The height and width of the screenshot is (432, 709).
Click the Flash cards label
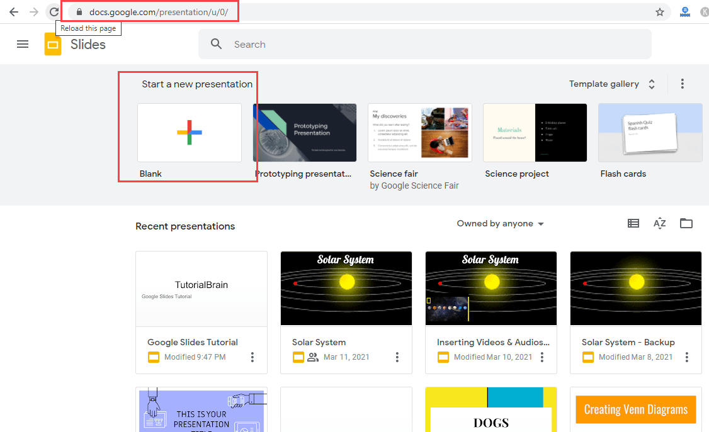[623, 174]
